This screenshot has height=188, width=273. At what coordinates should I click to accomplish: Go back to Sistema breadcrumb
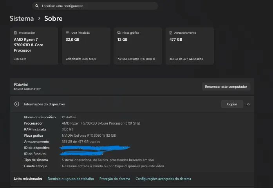pyautogui.click(x=22, y=18)
